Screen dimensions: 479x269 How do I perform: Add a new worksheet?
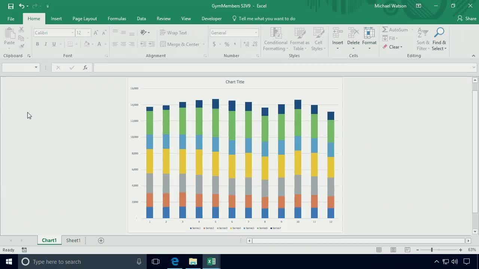pyautogui.click(x=101, y=240)
